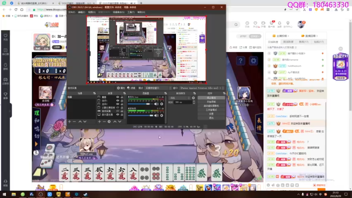This screenshot has width=352, height=198.
Task: Reload the browser page
Action: pos(16,10)
